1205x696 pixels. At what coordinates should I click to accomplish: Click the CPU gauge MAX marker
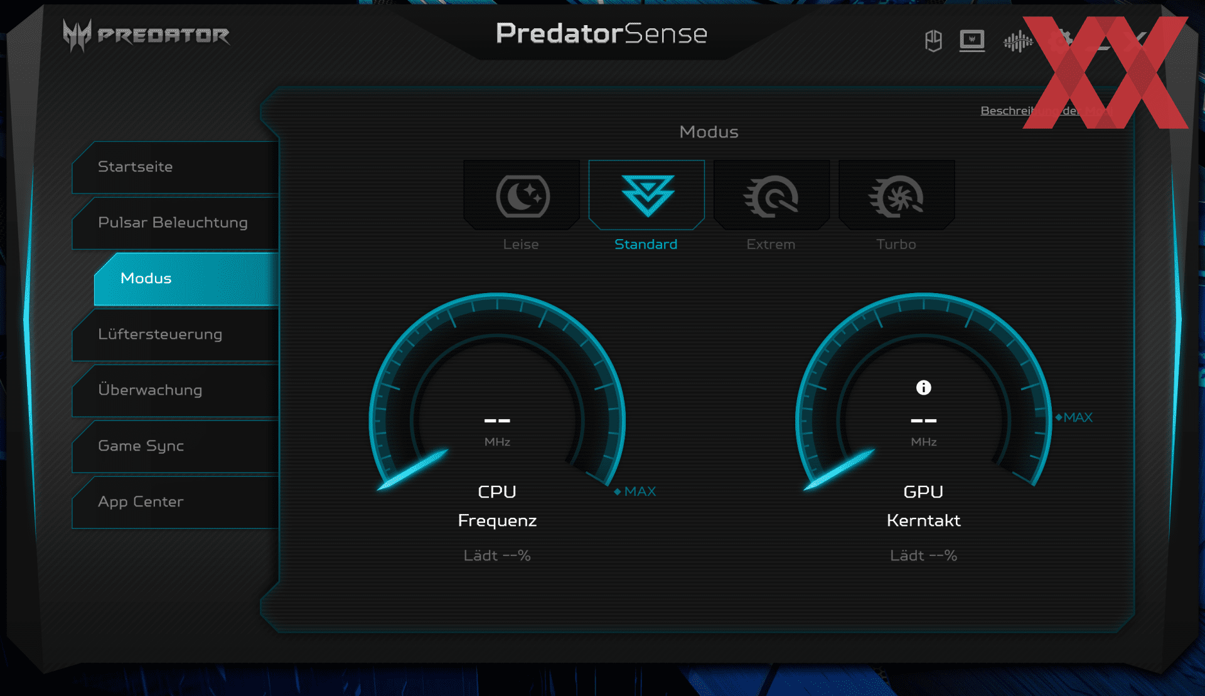pyautogui.click(x=635, y=492)
